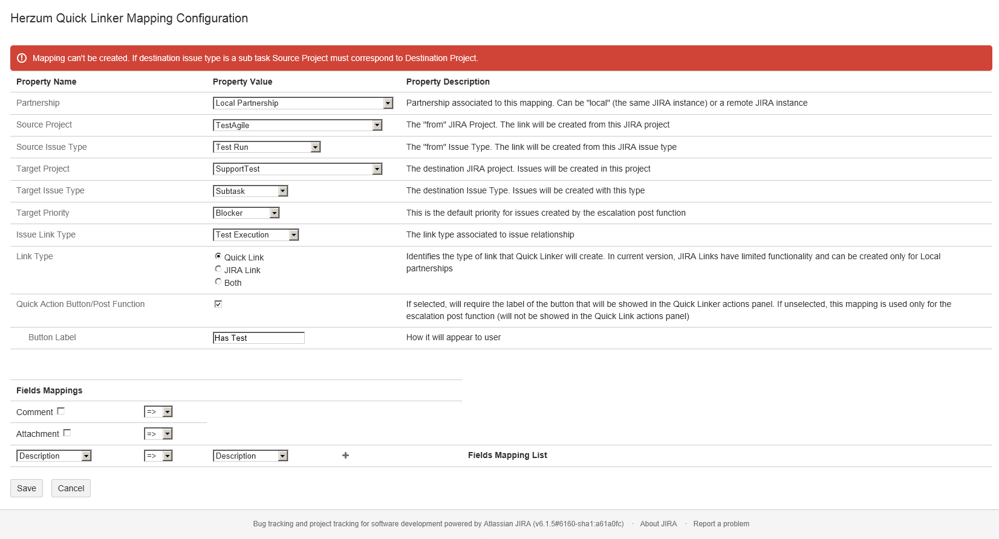The width and height of the screenshot is (999, 539).
Task: Open the Target Priority dropdown
Action: point(246,213)
